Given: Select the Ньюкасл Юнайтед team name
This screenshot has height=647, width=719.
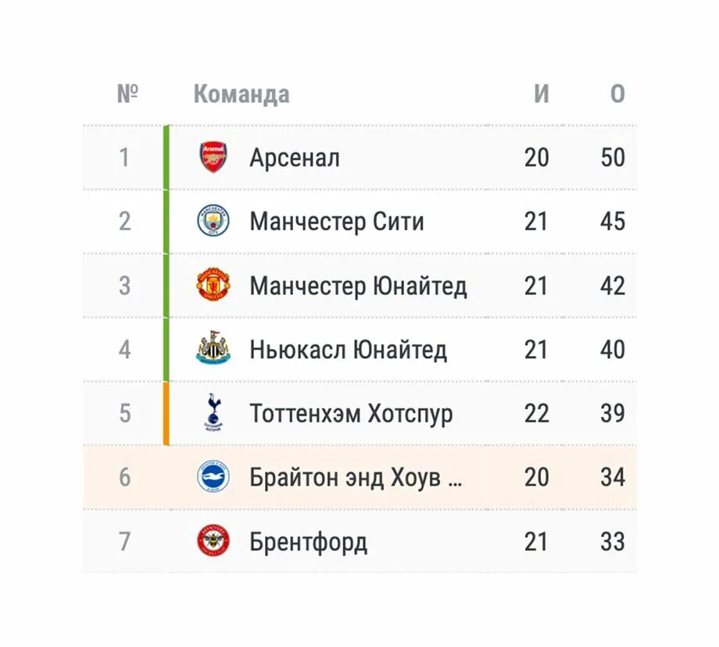Looking at the screenshot, I should (348, 350).
